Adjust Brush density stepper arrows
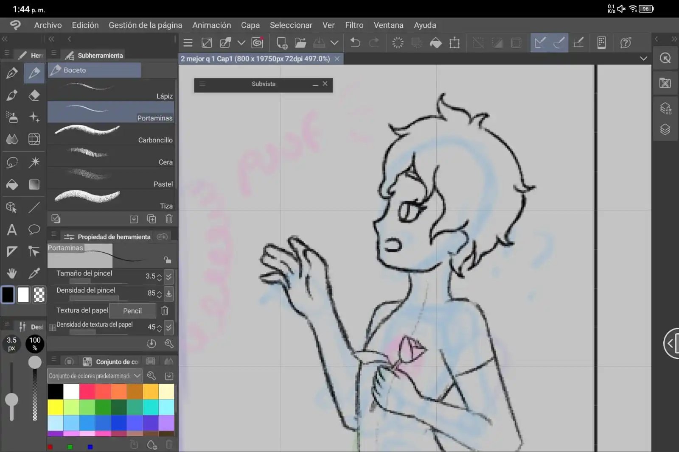Screen dimensions: 679x452 point(160,294)
